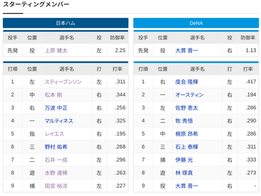Image resolution: width=261 pixels, height=196 pixels.
Task: Click 捕 position cell in 伊藤 光 row
Action: 163,160
